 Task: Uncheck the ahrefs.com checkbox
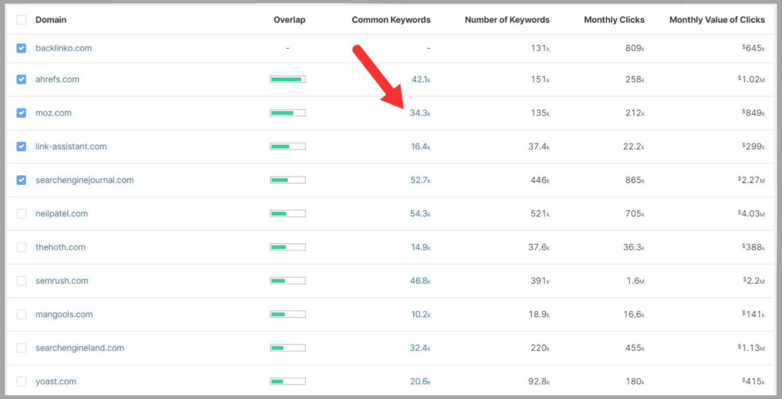tap(21, 80)
